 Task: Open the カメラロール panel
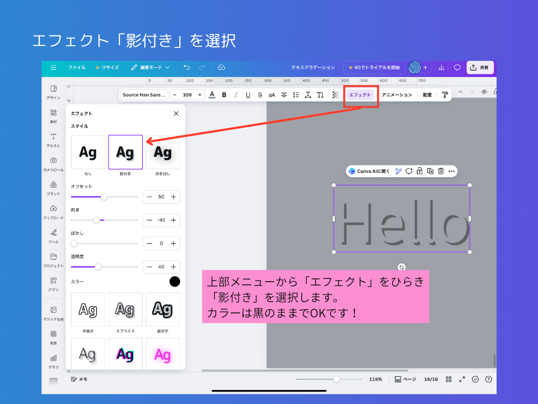tap(53, 164)
